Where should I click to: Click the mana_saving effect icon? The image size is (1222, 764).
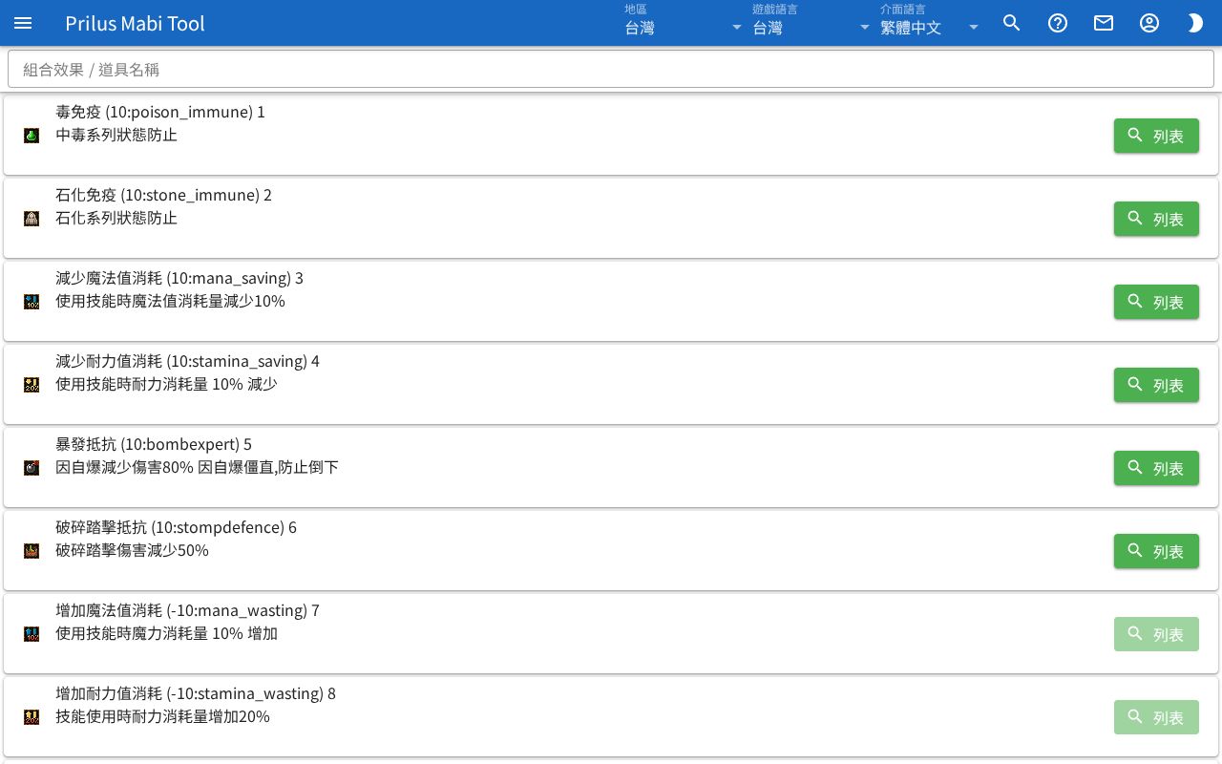(x=32, y=302)
